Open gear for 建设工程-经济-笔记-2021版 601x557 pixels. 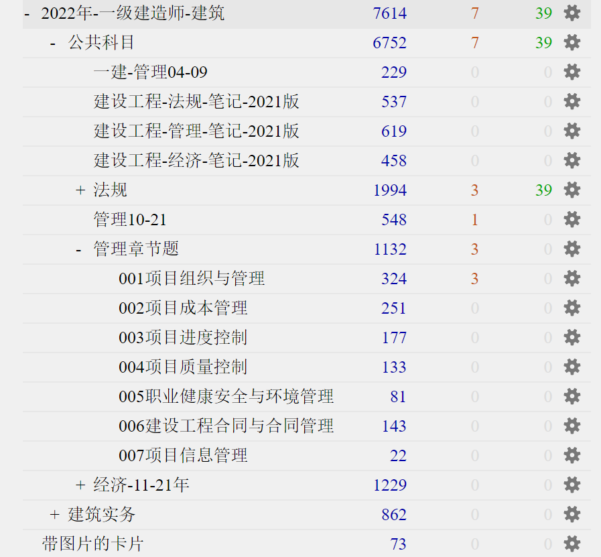[x=572, y=161]
